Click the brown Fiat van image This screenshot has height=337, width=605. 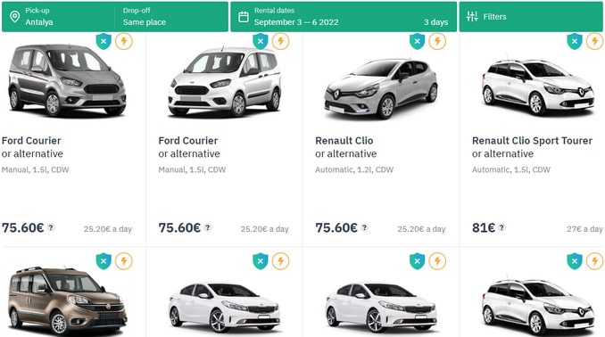click(x=67, y=300)
